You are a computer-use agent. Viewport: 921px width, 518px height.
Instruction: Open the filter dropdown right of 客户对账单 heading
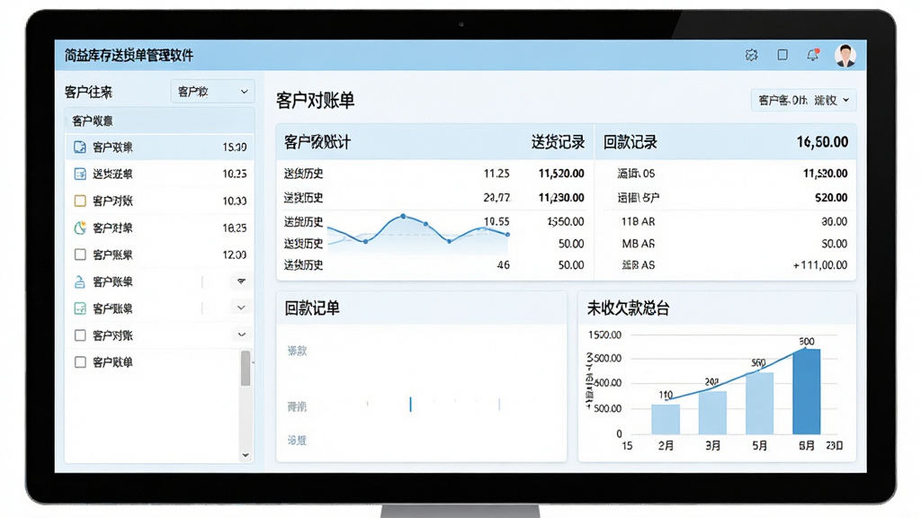coord(803,101)
